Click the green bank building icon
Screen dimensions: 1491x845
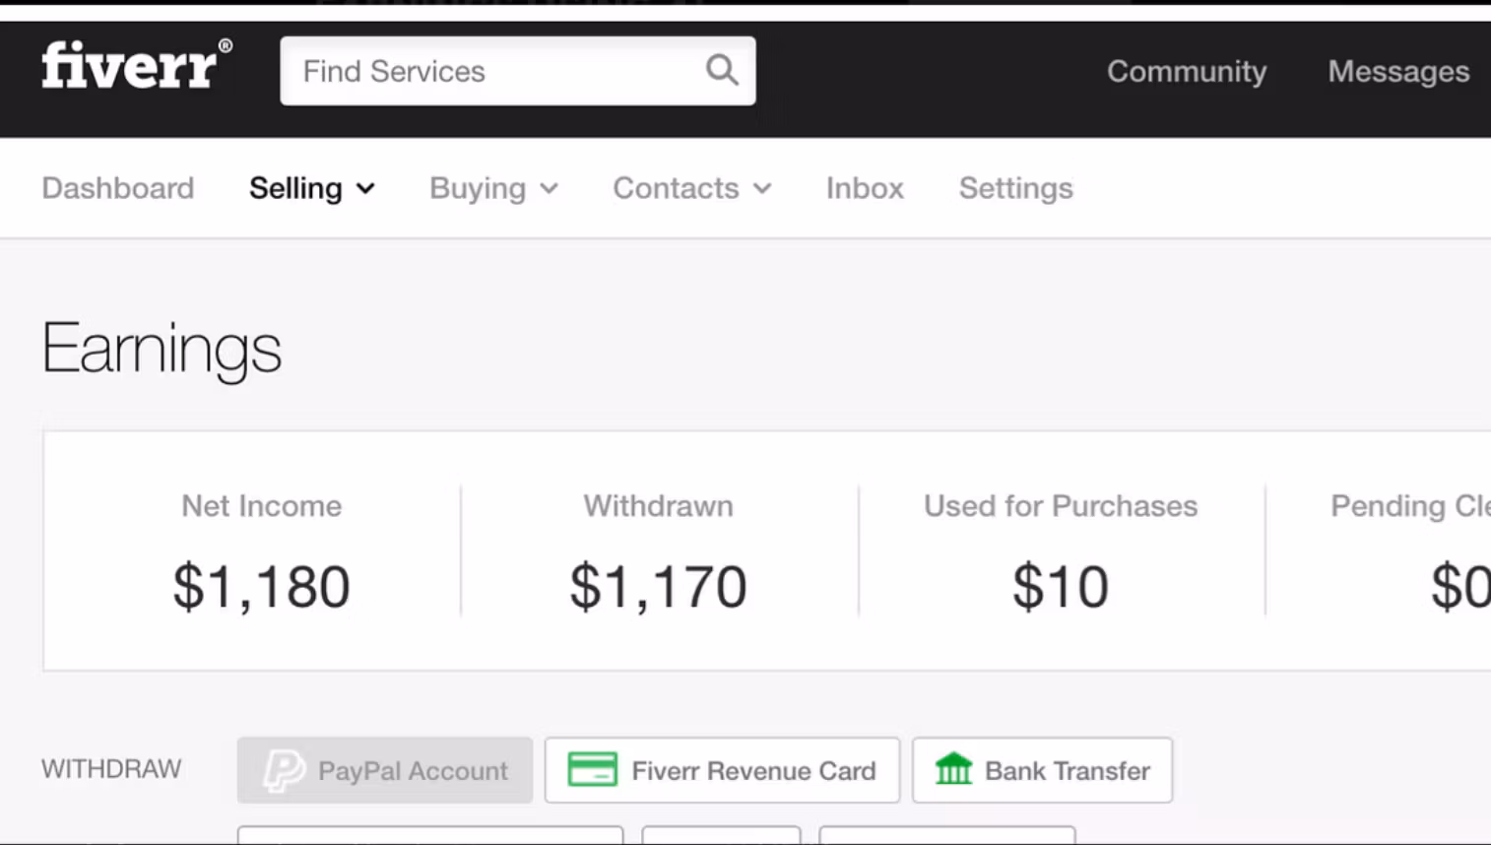(x=952, y=769)
